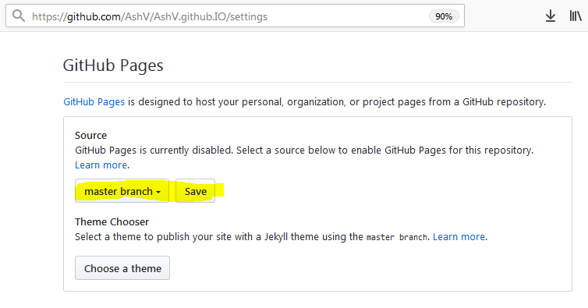Click the GitHub Pages section heading
Screen dimensions: 588x308
[x=113, y=65]
